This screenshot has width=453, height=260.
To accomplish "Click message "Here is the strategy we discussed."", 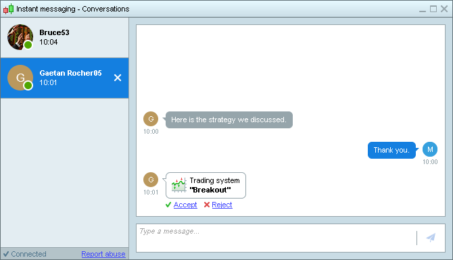I will click(x=229, y=120).
